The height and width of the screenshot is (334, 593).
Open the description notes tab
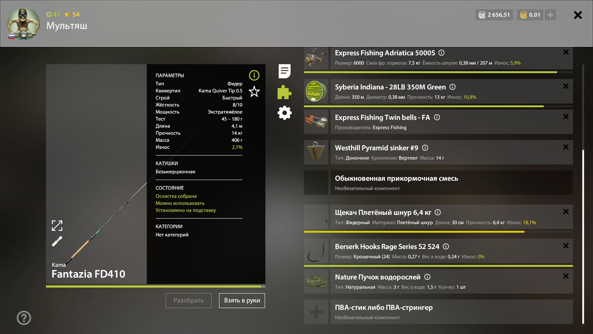tap(284, 71)
